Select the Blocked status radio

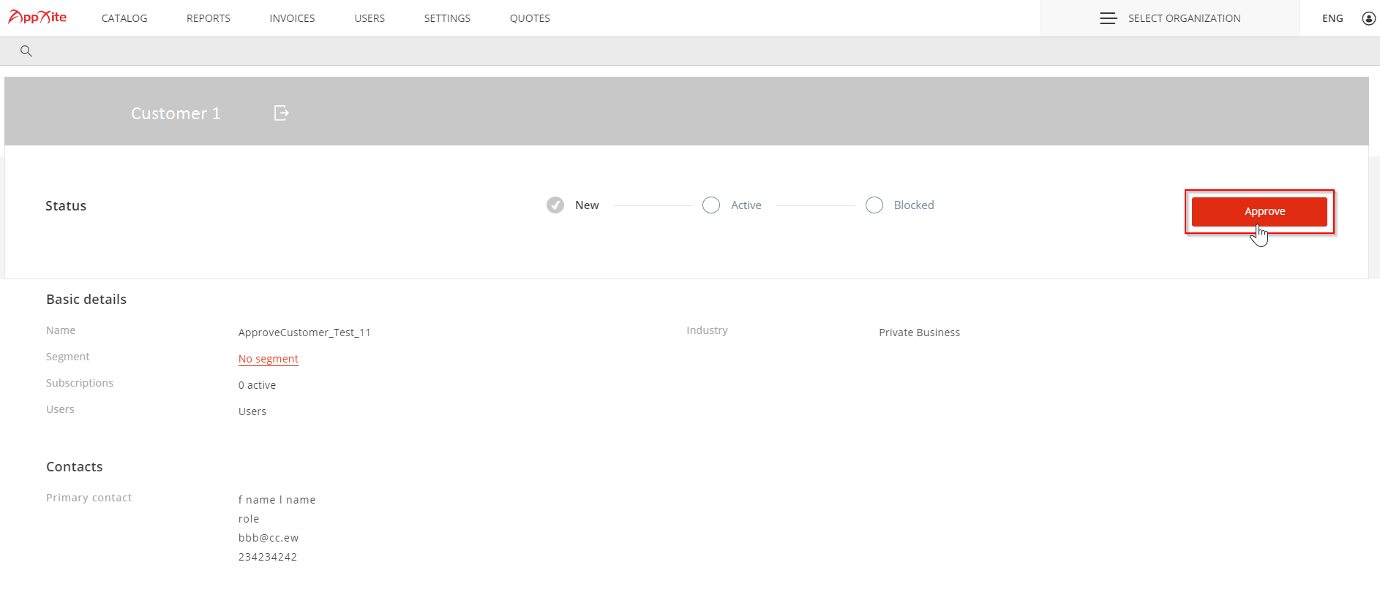coord(874,205)
